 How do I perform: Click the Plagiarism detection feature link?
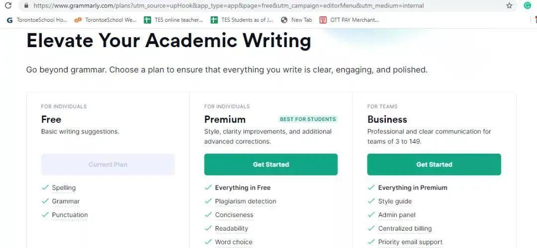pos(245,201)
